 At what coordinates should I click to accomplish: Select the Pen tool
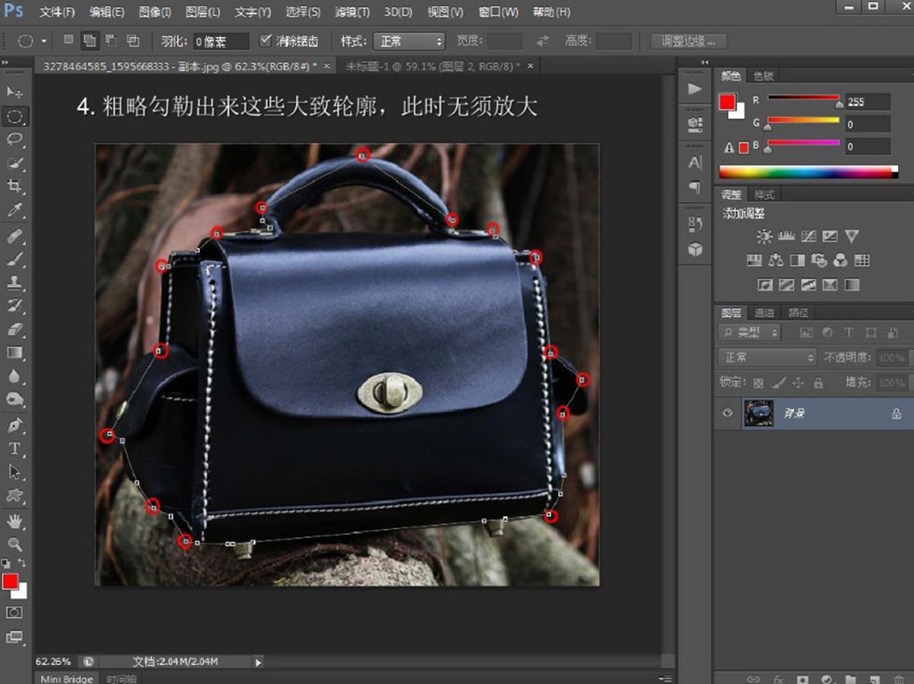pos(14,425)
